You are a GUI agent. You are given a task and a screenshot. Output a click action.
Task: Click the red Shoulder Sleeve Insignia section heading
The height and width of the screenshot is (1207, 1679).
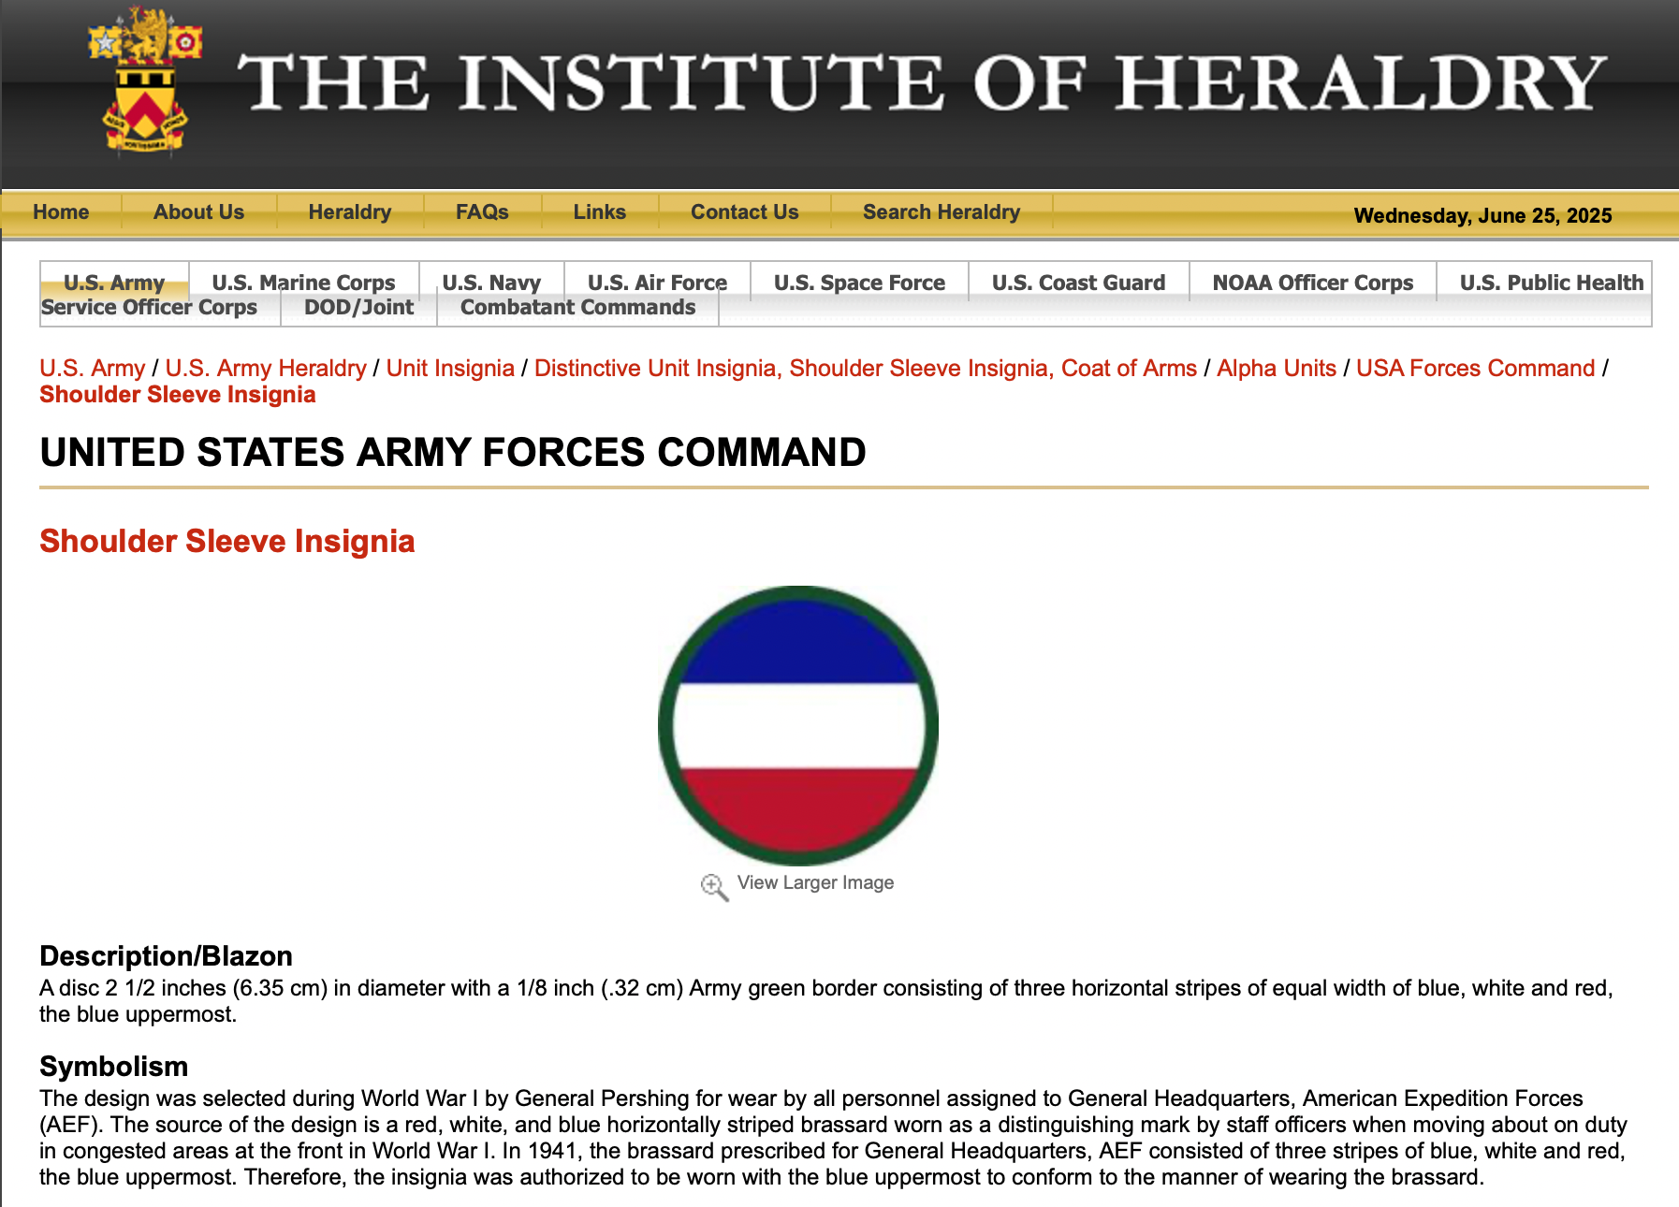click(x=227, y=541)
